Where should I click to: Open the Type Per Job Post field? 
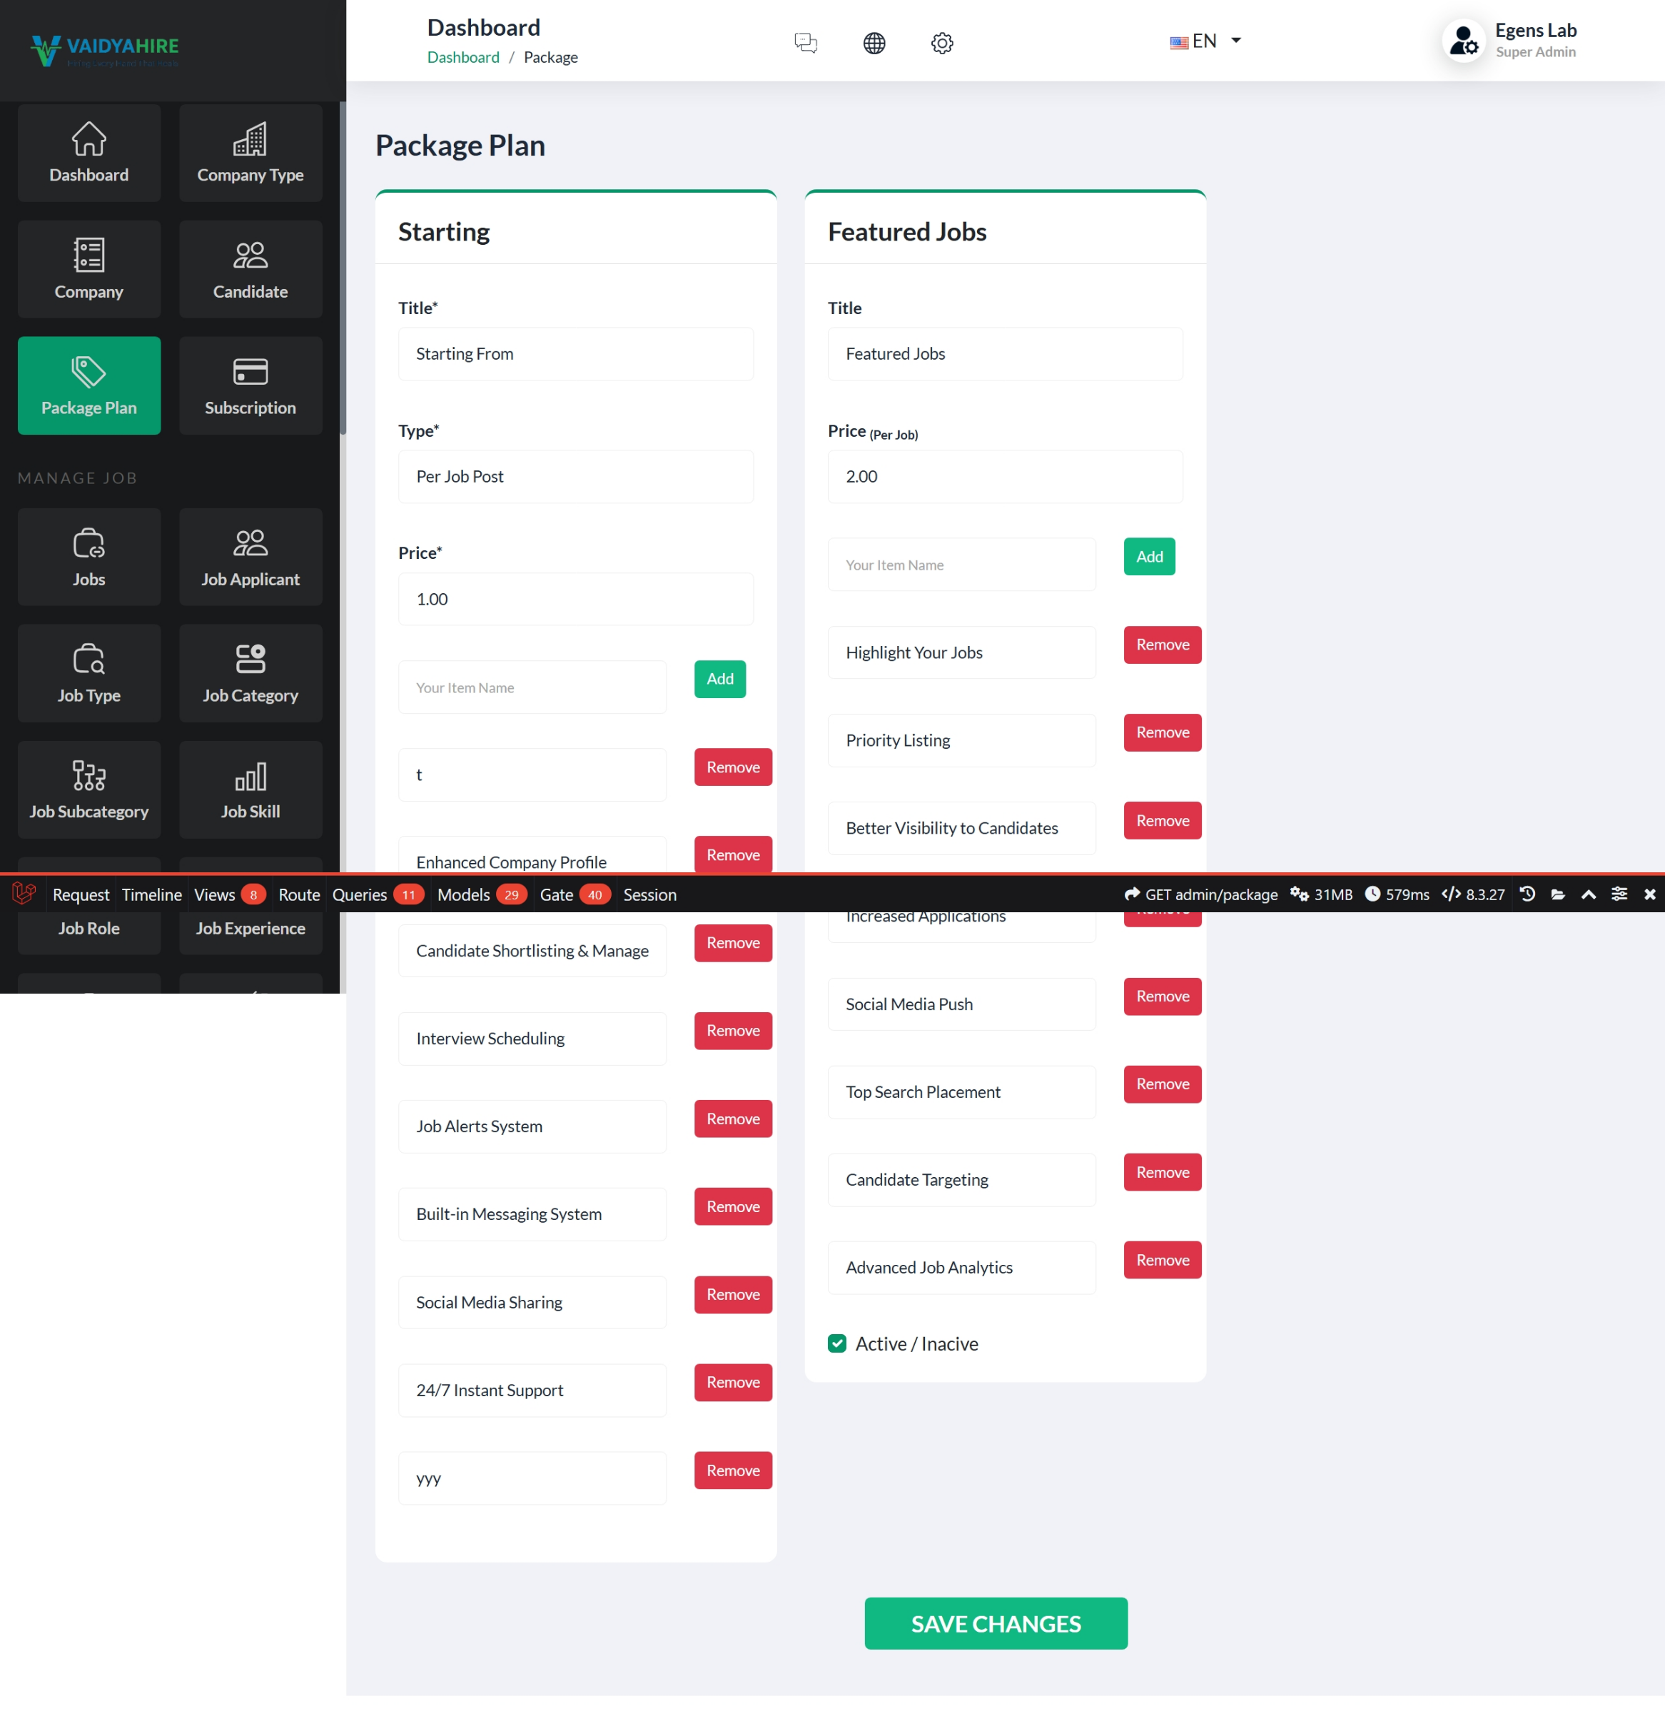tap(576, 477)
